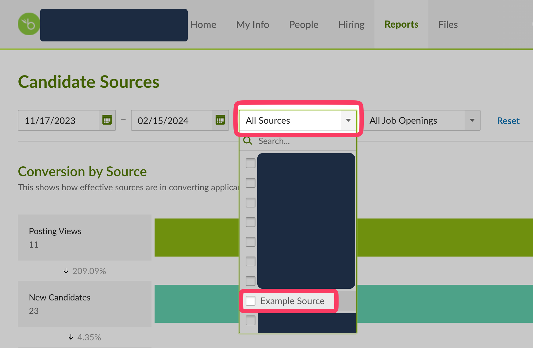Go to the Home tab

203,25
